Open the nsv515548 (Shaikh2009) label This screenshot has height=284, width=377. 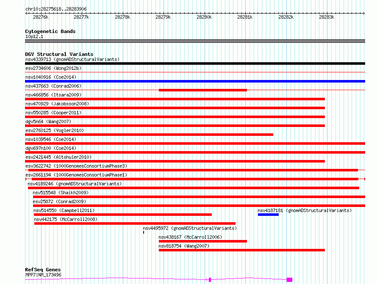61,193
